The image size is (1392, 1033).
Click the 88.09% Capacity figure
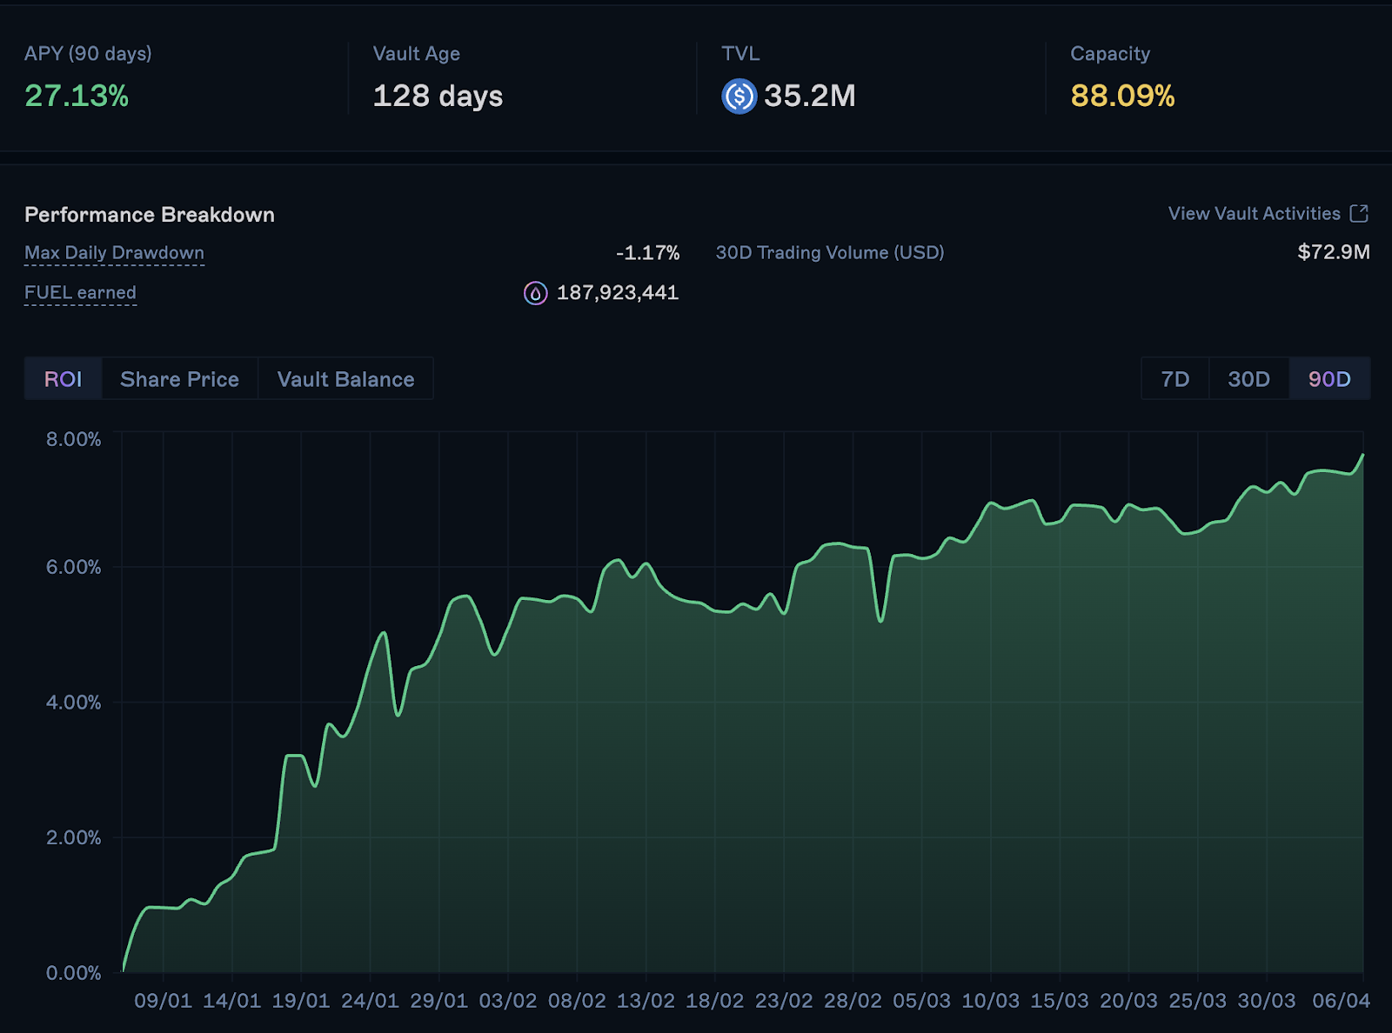point(1122,96)
